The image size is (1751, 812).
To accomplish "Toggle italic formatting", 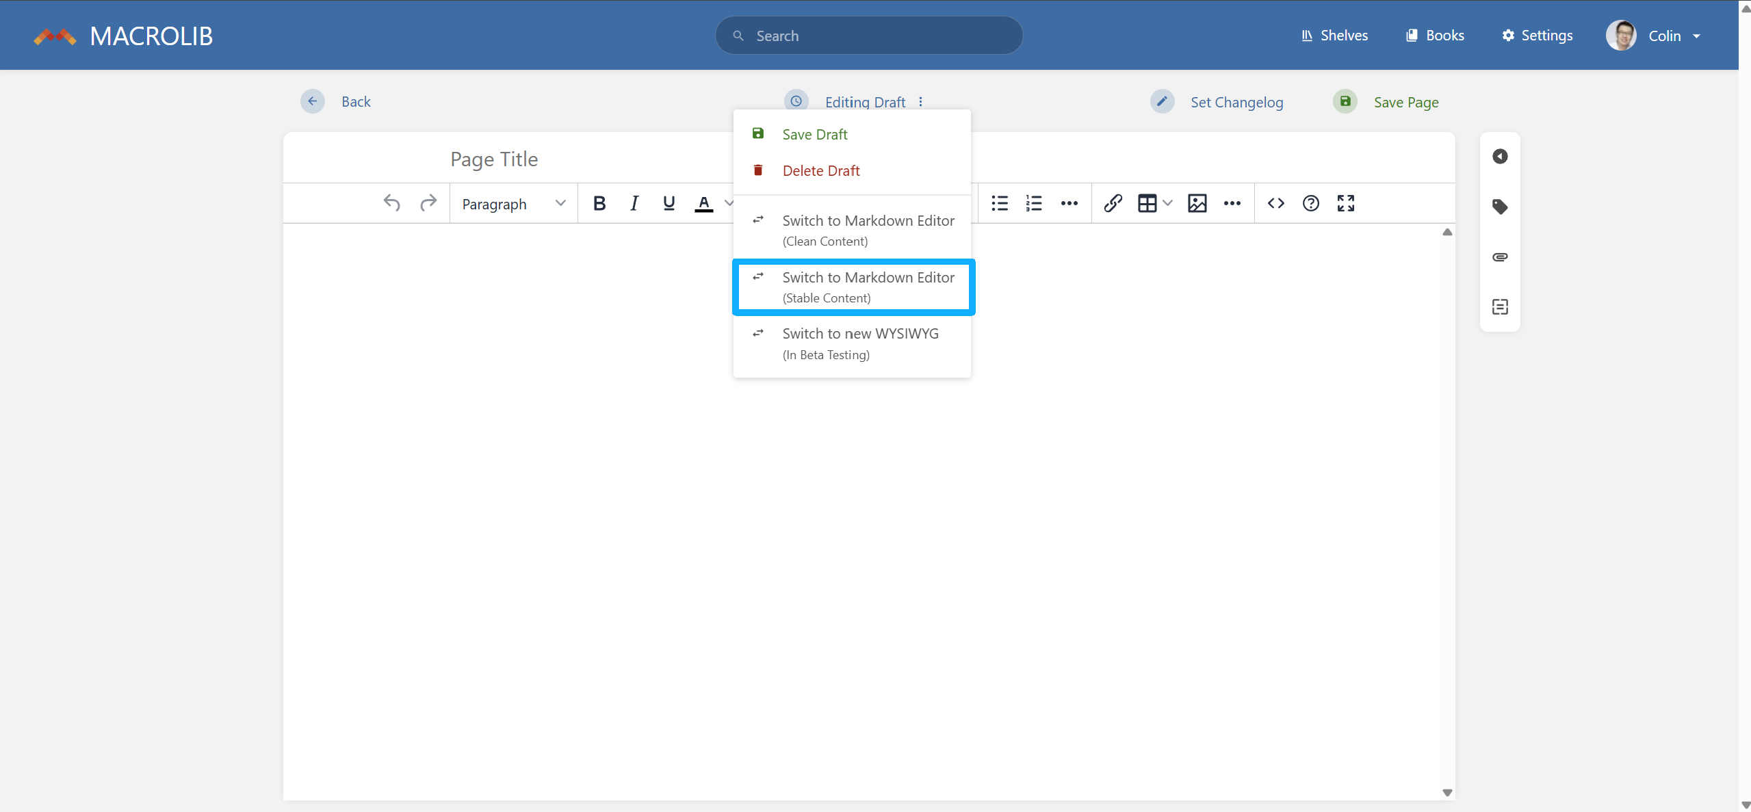I will tap(634, 203).
